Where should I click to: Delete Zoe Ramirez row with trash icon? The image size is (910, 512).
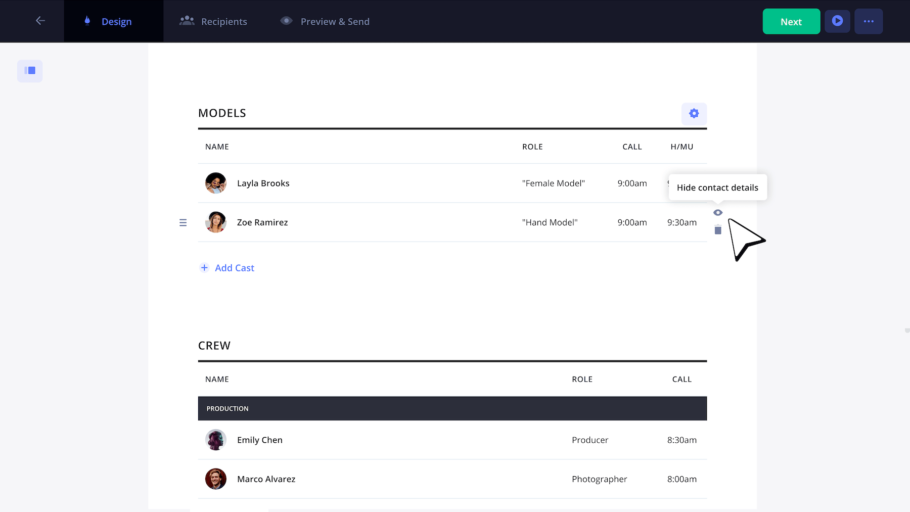(718, 230)
